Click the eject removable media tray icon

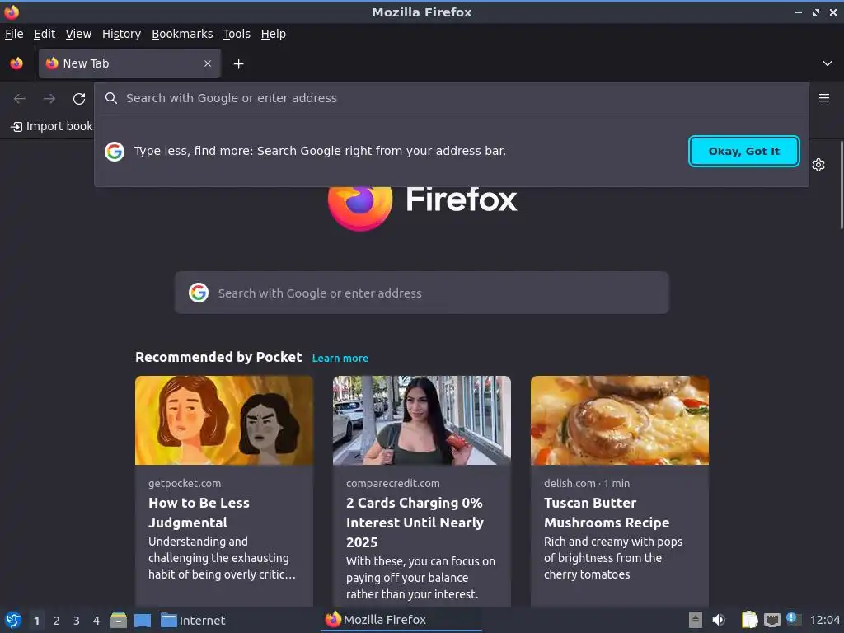696,620
